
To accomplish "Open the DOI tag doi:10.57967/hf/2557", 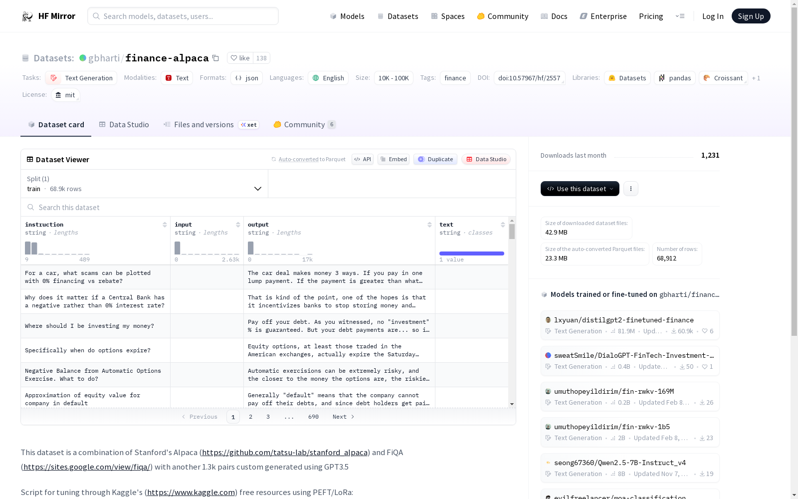I will 529,78.
